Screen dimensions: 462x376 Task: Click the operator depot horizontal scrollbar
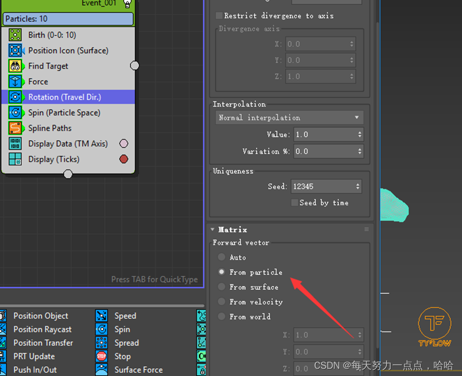102,306
